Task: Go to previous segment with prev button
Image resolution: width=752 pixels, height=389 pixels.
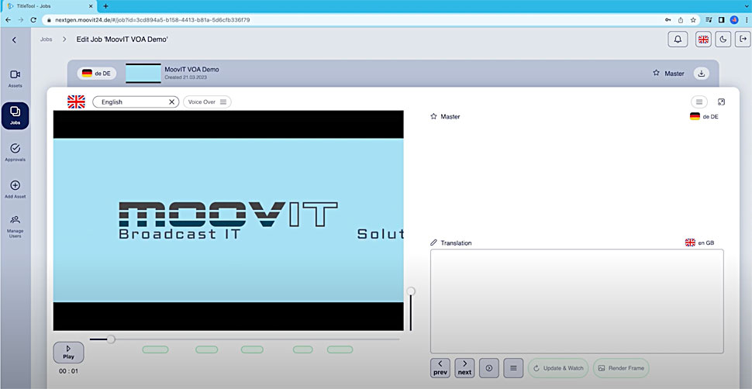Action: 440,368
